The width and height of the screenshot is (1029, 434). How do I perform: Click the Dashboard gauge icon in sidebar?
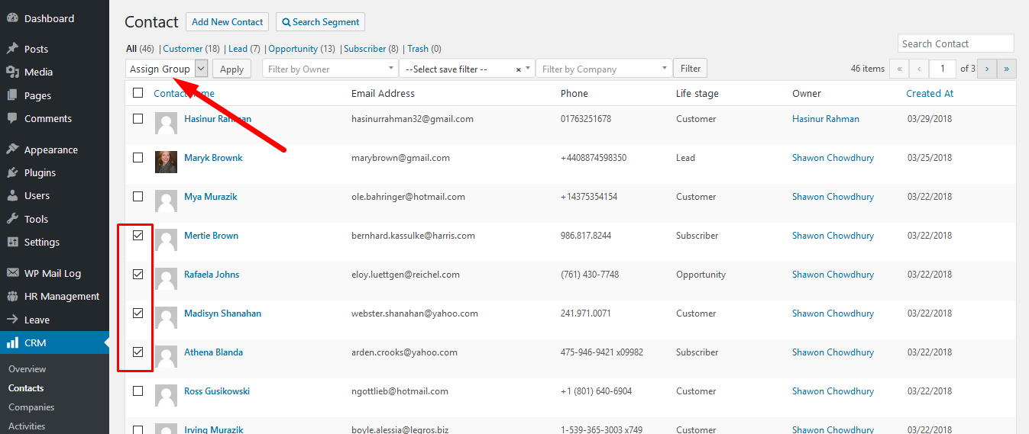(12, 18)
